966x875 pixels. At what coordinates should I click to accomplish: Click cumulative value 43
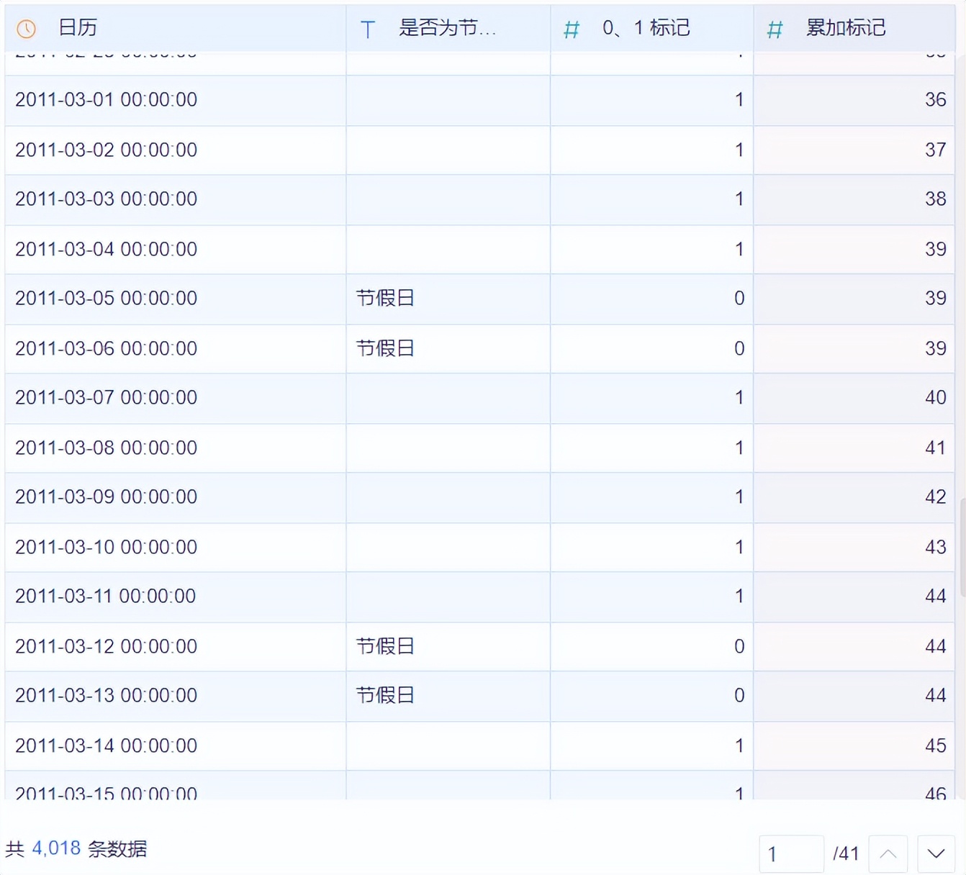(x=936, y=547)
